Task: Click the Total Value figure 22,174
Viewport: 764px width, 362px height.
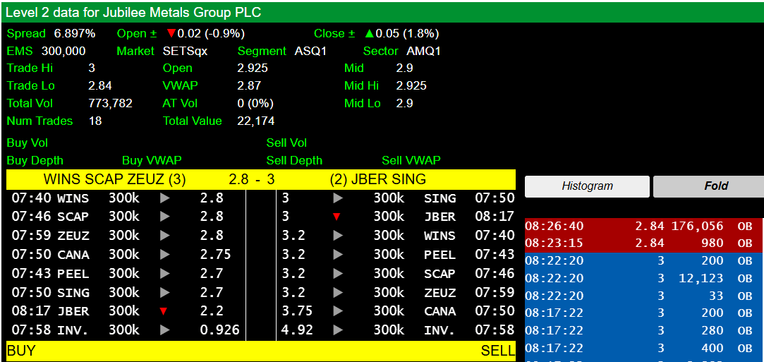Action: click(256, 121)
